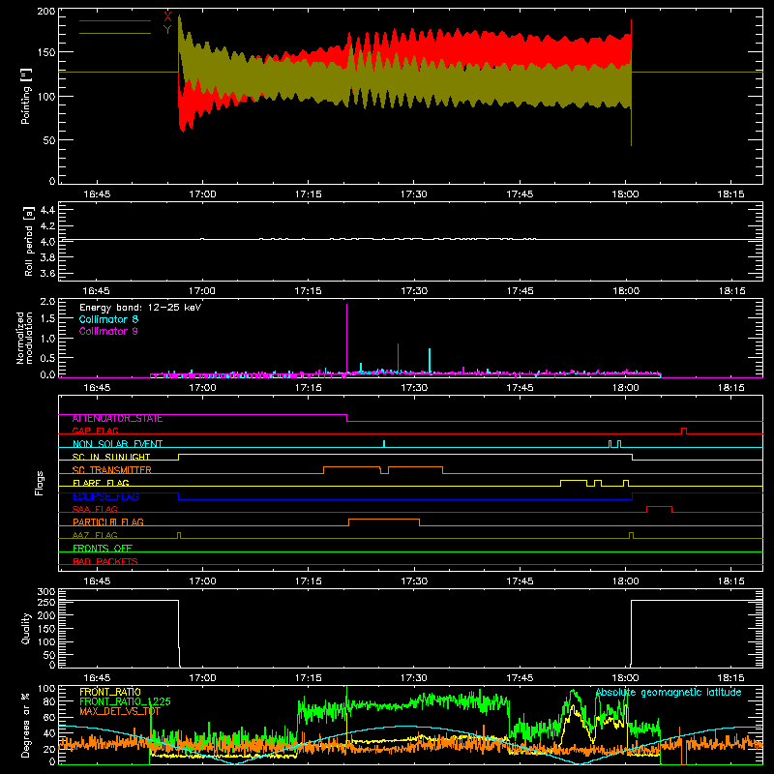This screenshot has height=774, width=774.
Task: Click the orange MAX_DET_VS_TOT legend entry
Action: (x=120, y=711)
